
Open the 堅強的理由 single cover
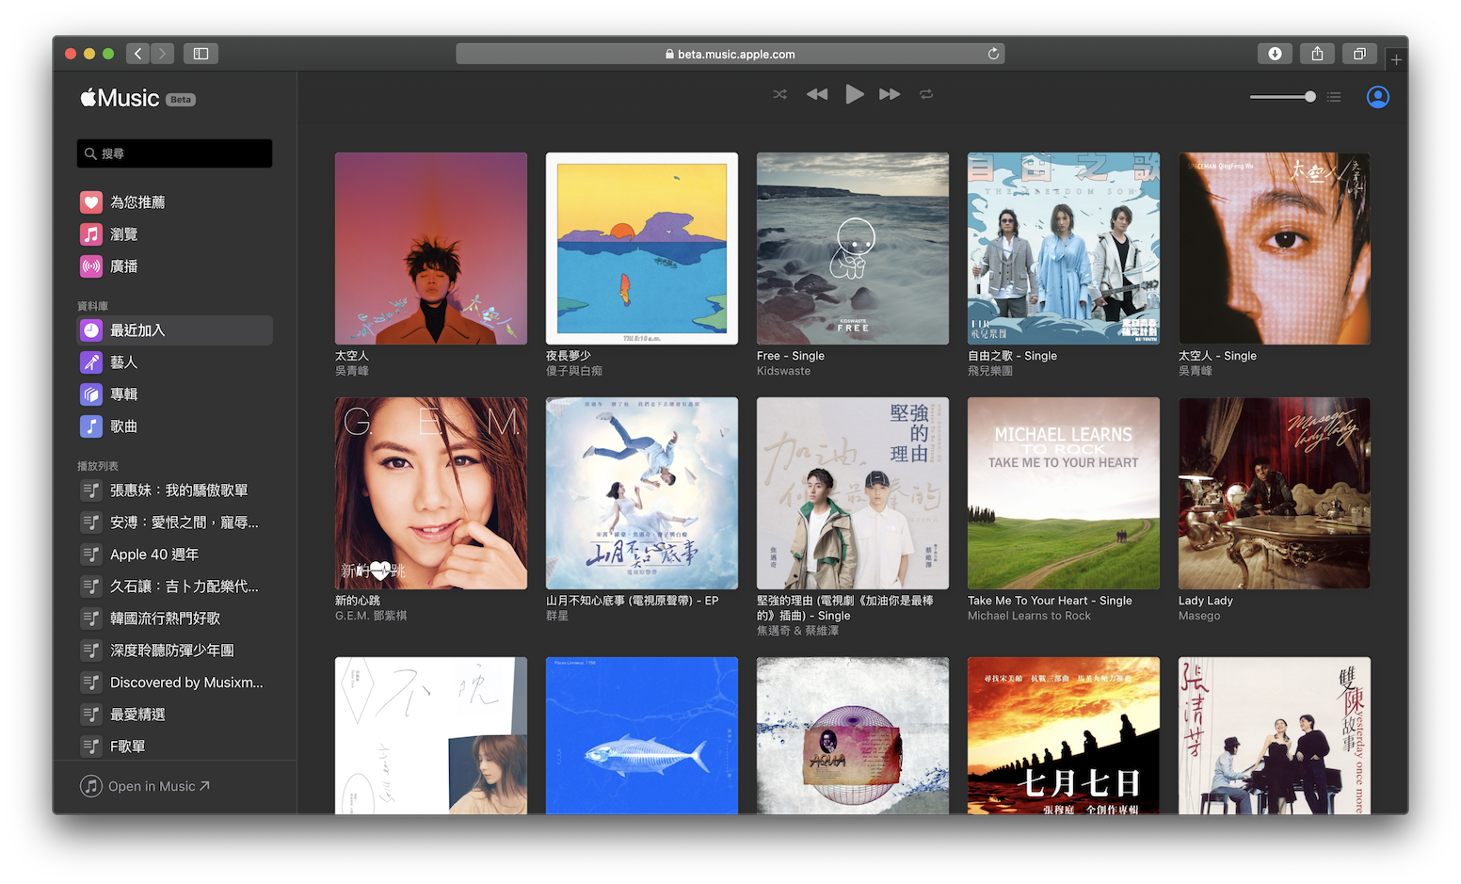click(853, 493)
